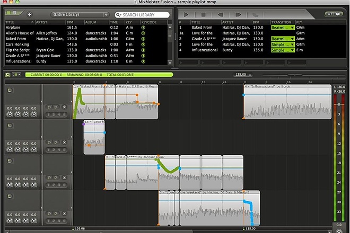Screen dimensions: 350x233
Task: Click the X button on fourth track lane
Action: [x=64, y=213]
